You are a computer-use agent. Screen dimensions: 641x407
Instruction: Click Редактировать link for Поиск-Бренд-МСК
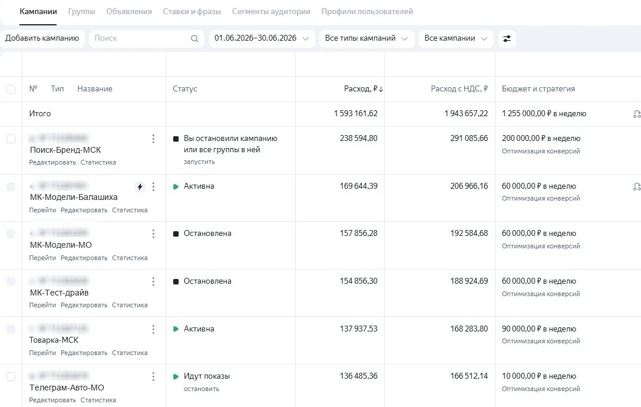[x=52, y=163]
